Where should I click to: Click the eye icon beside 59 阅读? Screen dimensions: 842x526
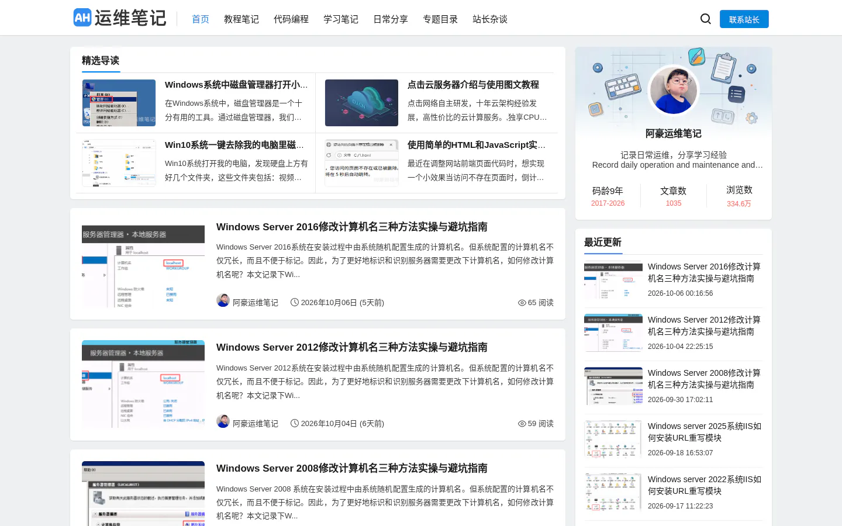(x=522, y=424)
